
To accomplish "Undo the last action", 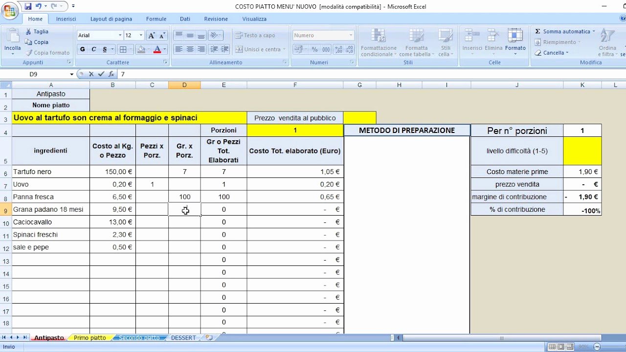I will [39, 6].
